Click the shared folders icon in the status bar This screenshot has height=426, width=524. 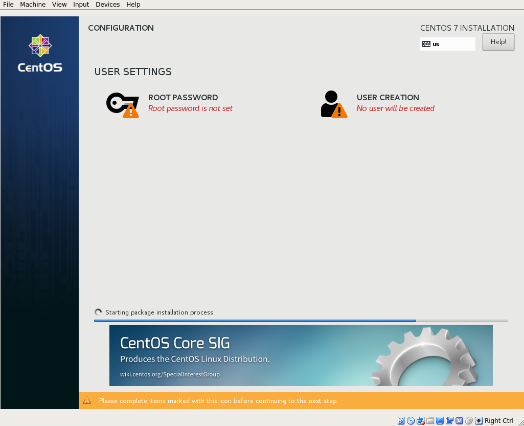coord(430,420)
